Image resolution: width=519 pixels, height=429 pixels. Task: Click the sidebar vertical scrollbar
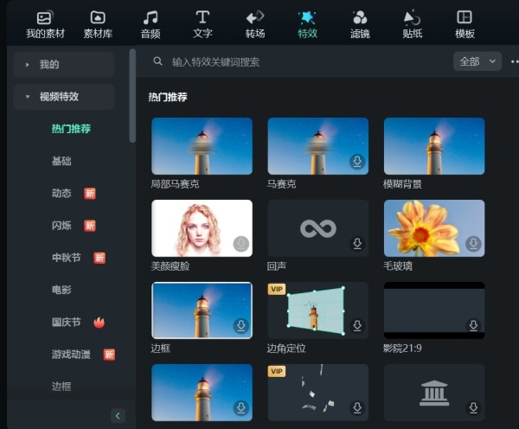point(132,96)
